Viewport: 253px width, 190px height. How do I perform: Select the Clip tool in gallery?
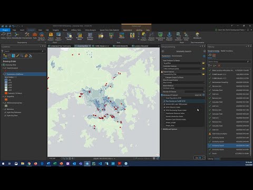[x=111, y=36]
